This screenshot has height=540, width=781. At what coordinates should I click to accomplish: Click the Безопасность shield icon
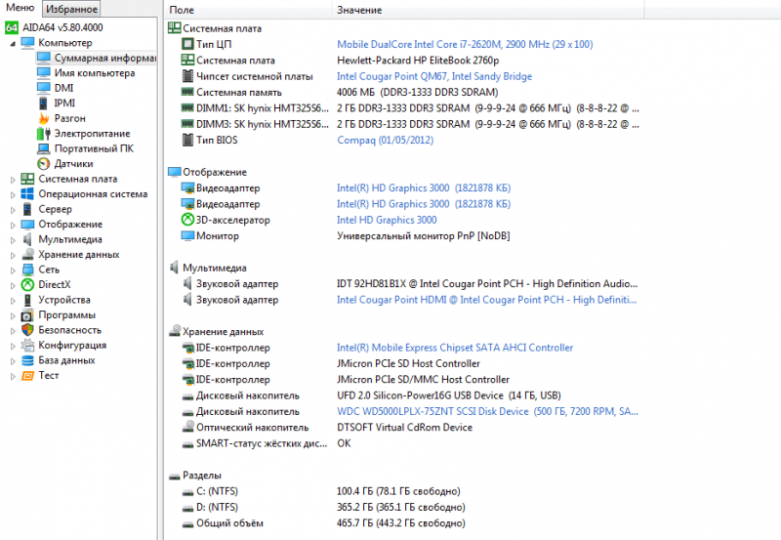(27, 330)
